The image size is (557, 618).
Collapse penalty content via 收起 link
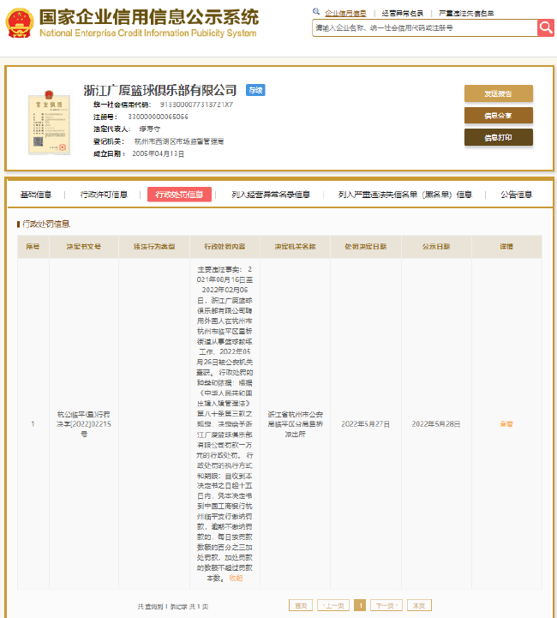pos(236,578)
